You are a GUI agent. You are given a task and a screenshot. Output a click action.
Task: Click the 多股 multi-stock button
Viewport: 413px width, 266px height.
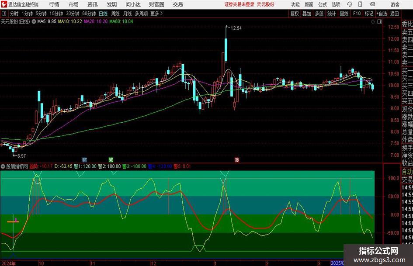[319, 14]
